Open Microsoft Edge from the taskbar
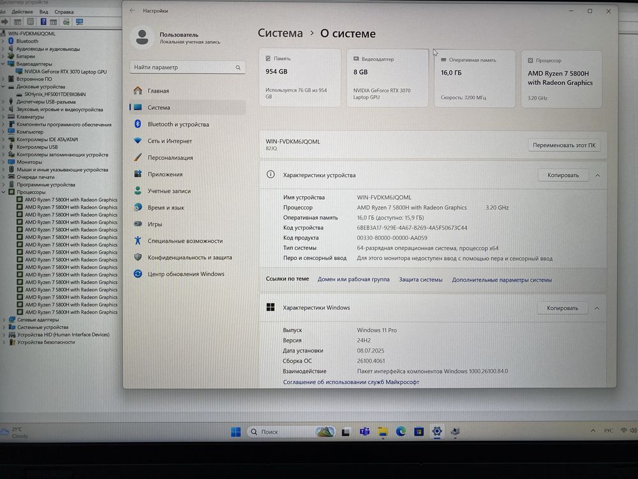This screenshot has width=638, height=479. tap(401, 432)
